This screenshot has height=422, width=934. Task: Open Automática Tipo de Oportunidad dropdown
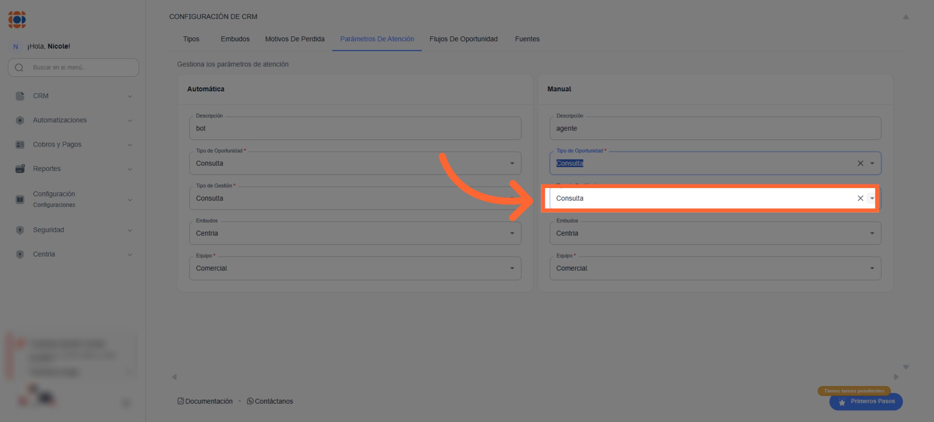click(x=512, y=163)
